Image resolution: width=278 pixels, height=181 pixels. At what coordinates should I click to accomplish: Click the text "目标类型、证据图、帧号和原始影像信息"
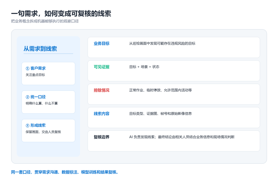pos(160,113)
